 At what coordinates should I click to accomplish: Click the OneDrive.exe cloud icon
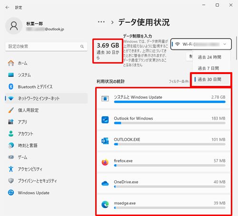(105, 184)
